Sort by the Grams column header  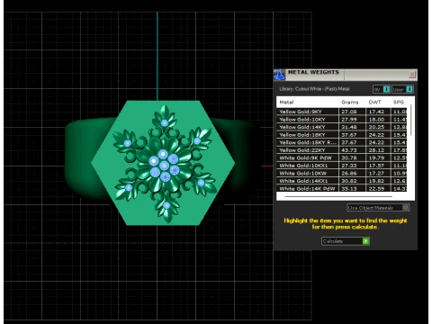click(350, 103)
